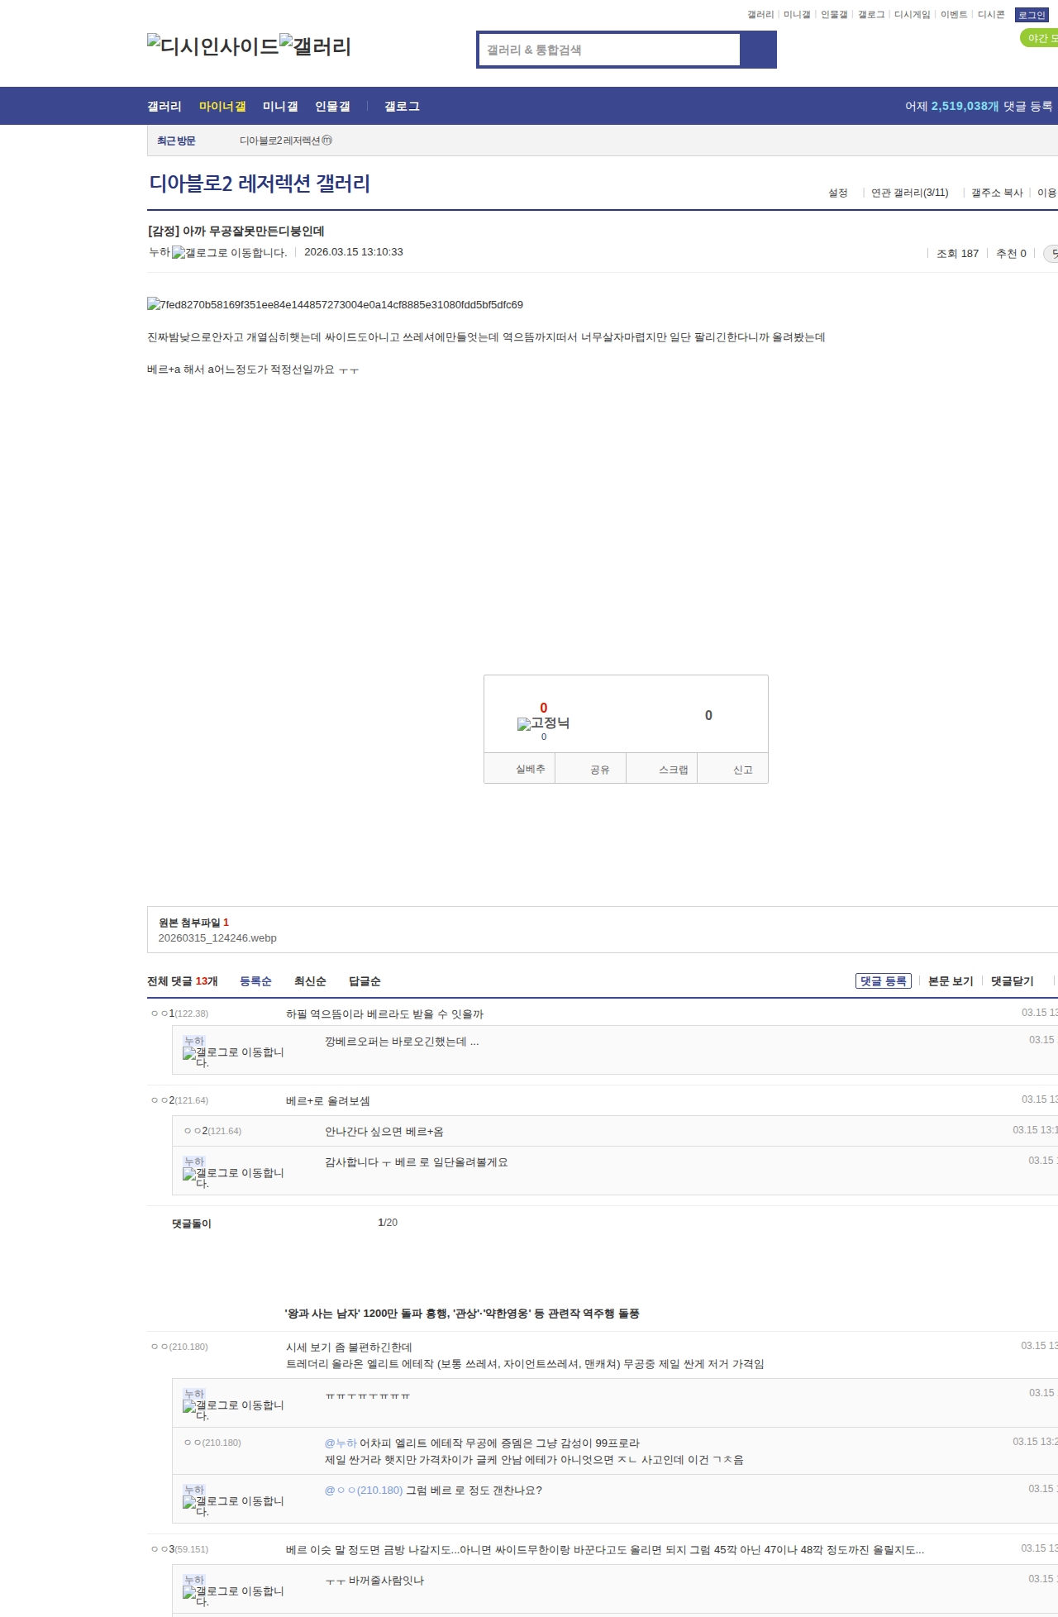Click the @ㅇㅇ(210.180) mention link
The width and height of the screenshot is (1058, 1617).
point(364,1491)
